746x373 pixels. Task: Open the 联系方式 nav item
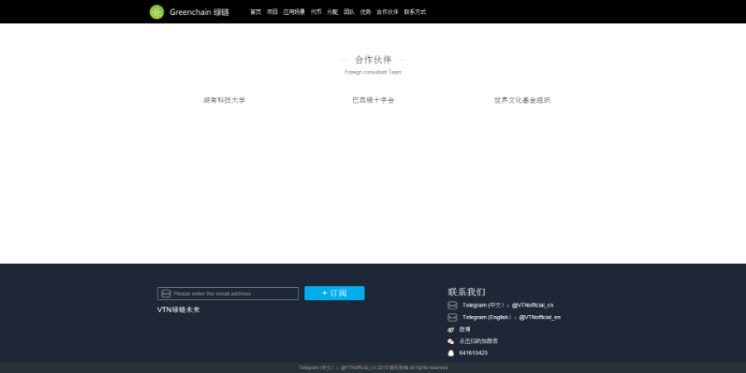pos(415,12)
